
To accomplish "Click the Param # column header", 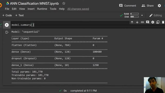I will tap(98, 38).
